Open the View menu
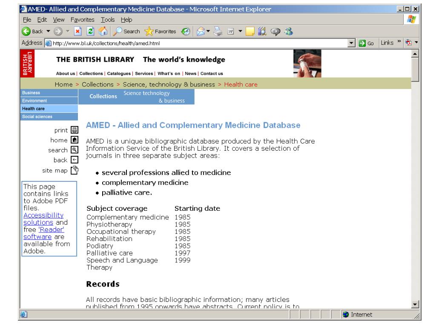This screenshot has height=327, width=436. (59, 20)
